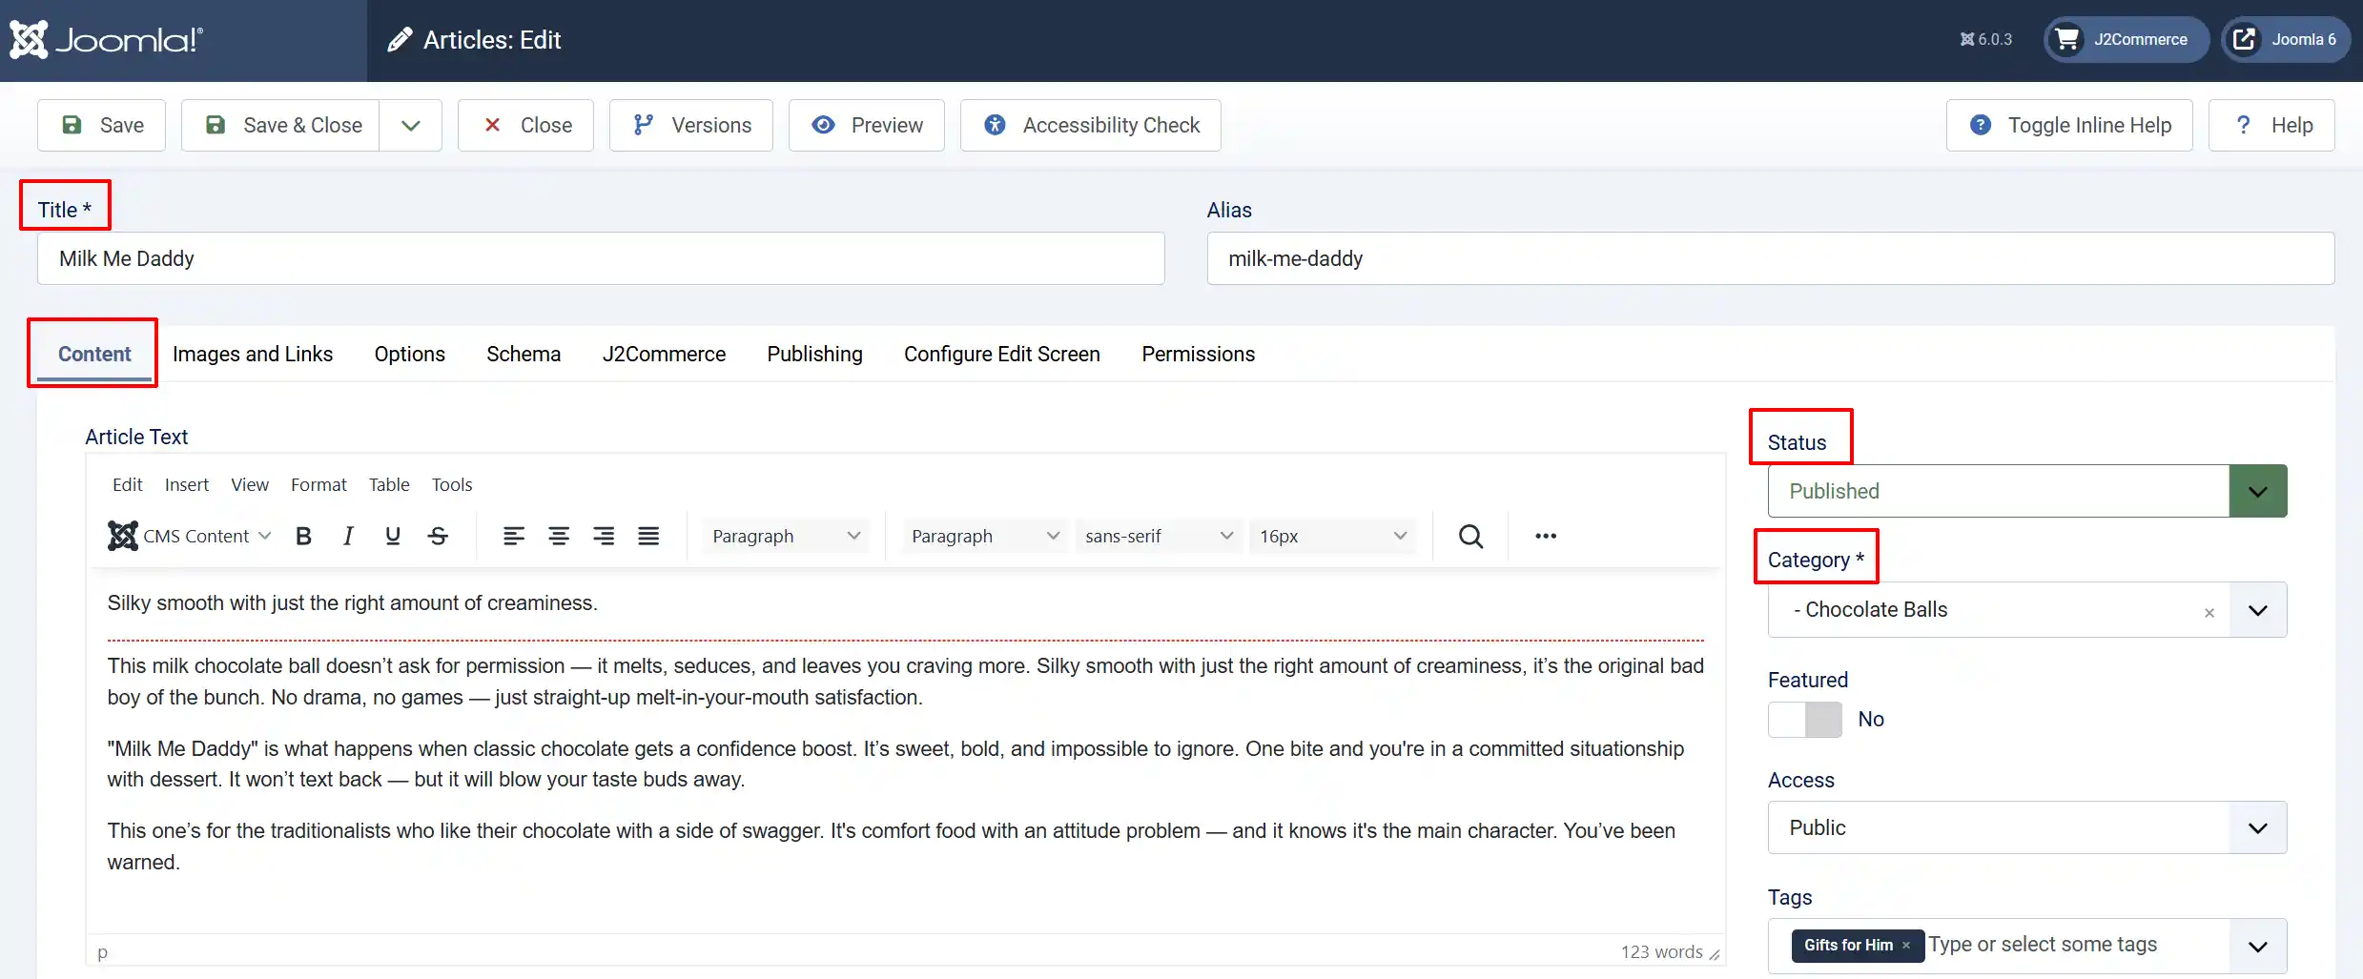Open the editor Edit menu
Image resolution: width=2363 pixels, height=979 pixels.
[x=127, y=484]
